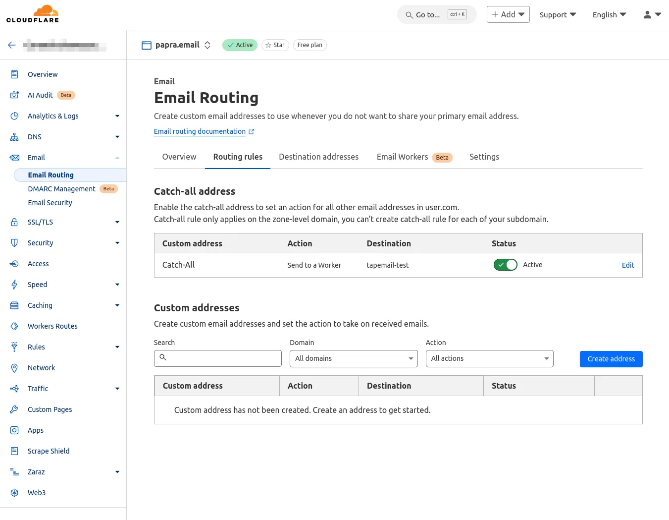Switch to the Destination addresses tab
669x520 pixels.
318,157
